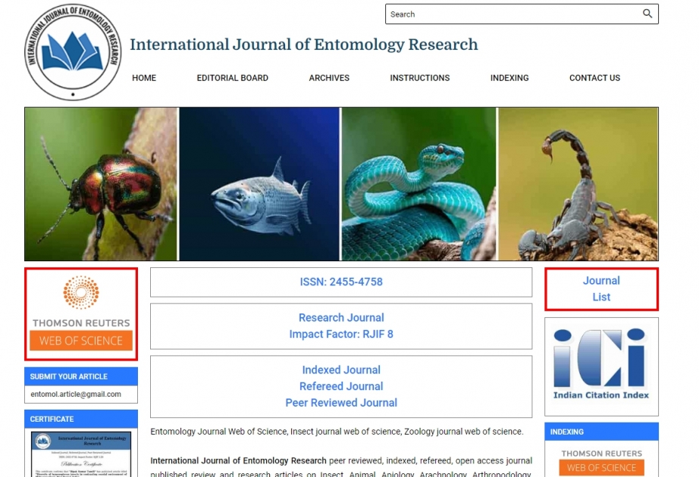
Task: Open the publication certificate thumbnail
Action: [x=81, y=454]
